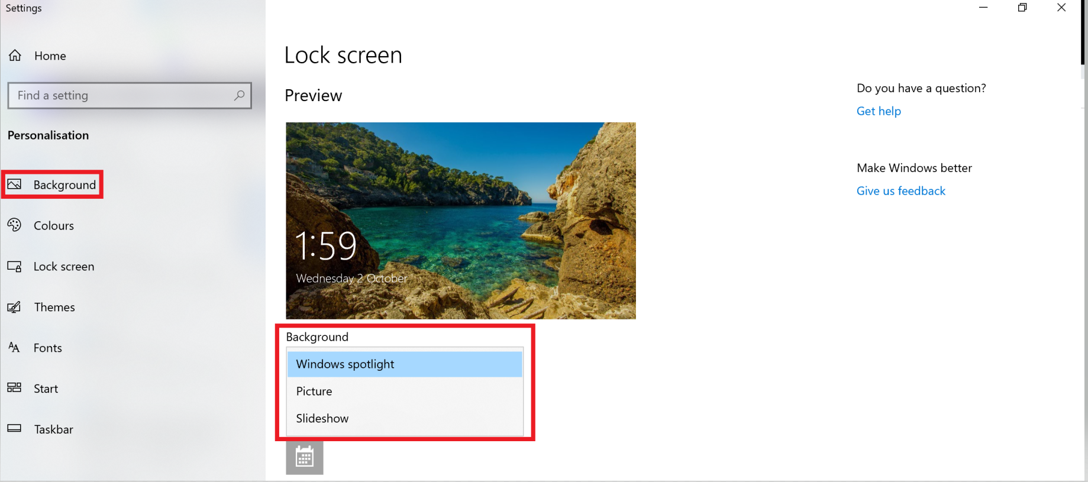
Task: Minimize the Settings window
Action: (983, 8)
